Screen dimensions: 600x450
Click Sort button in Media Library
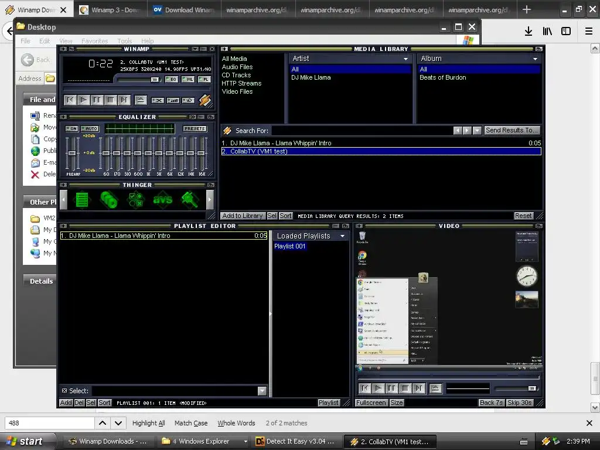tap(285, 216)
